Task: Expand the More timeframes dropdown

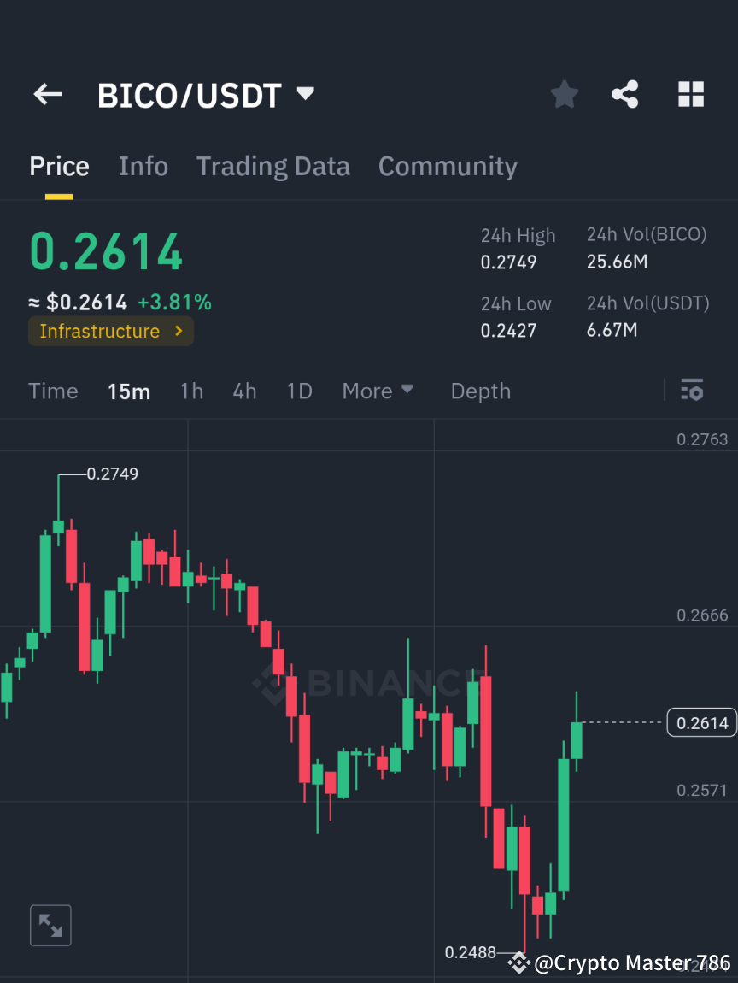Action: pyautogui.click(x=377, y=391)
